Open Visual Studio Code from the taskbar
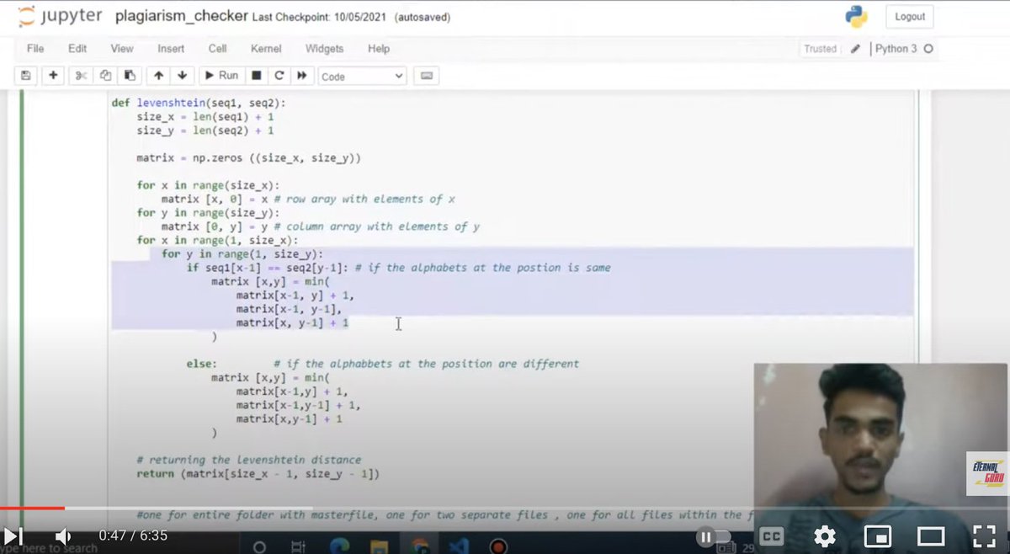The width and height of the screenshot is (1010, 554). pos(458,546)
